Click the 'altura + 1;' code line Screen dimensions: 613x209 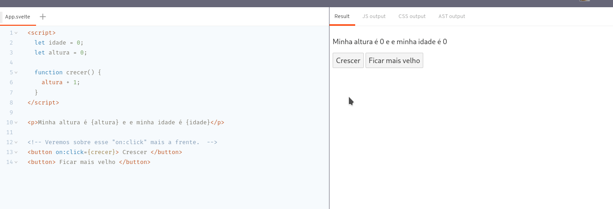pyautogui.click(x=61, y=82)
